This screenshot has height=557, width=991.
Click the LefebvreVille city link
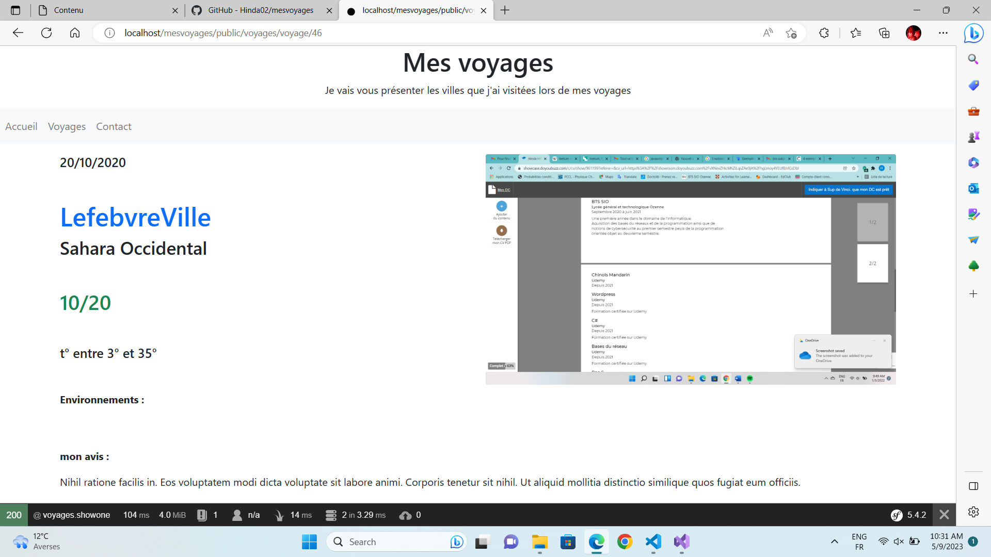(x=135, y=217)
